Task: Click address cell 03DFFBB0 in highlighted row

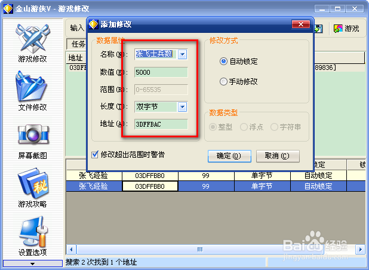Action: [150, 186]
